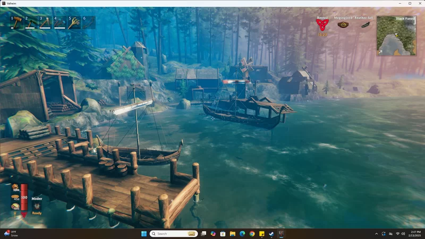Click the sync status tray icon
This screenshot has height=239, width=425.
[383, 234]
